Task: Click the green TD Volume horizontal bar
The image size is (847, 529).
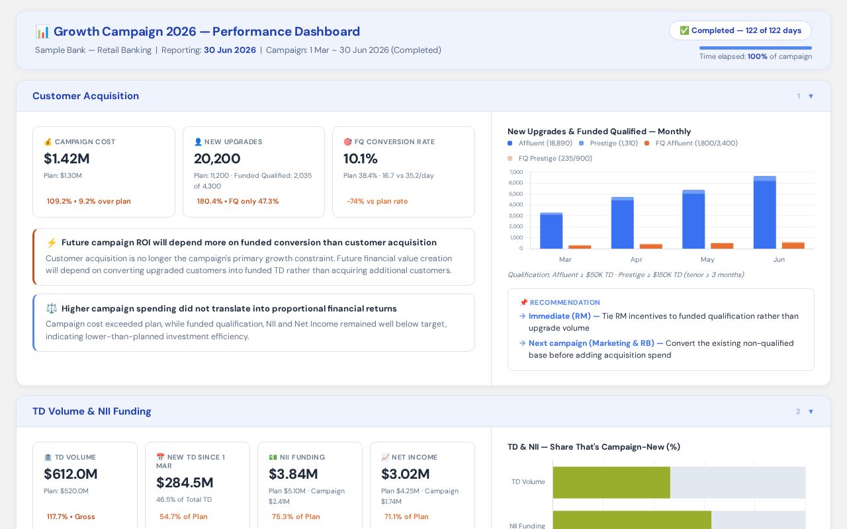Action: (x=611, y=483)
